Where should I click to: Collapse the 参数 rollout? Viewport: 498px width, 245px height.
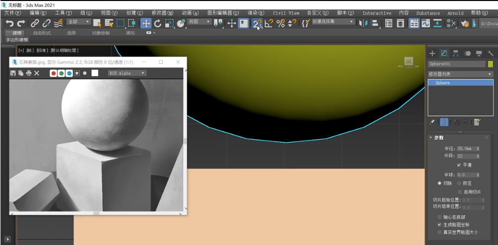tap(438, 138)
